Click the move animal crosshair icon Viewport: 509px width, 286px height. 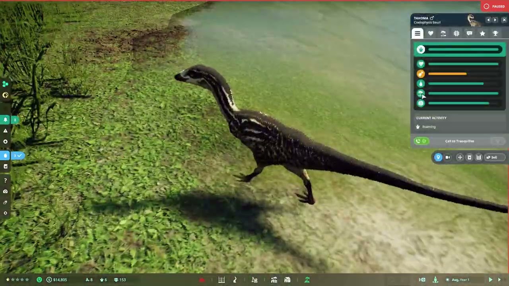(x=460, y=157)
